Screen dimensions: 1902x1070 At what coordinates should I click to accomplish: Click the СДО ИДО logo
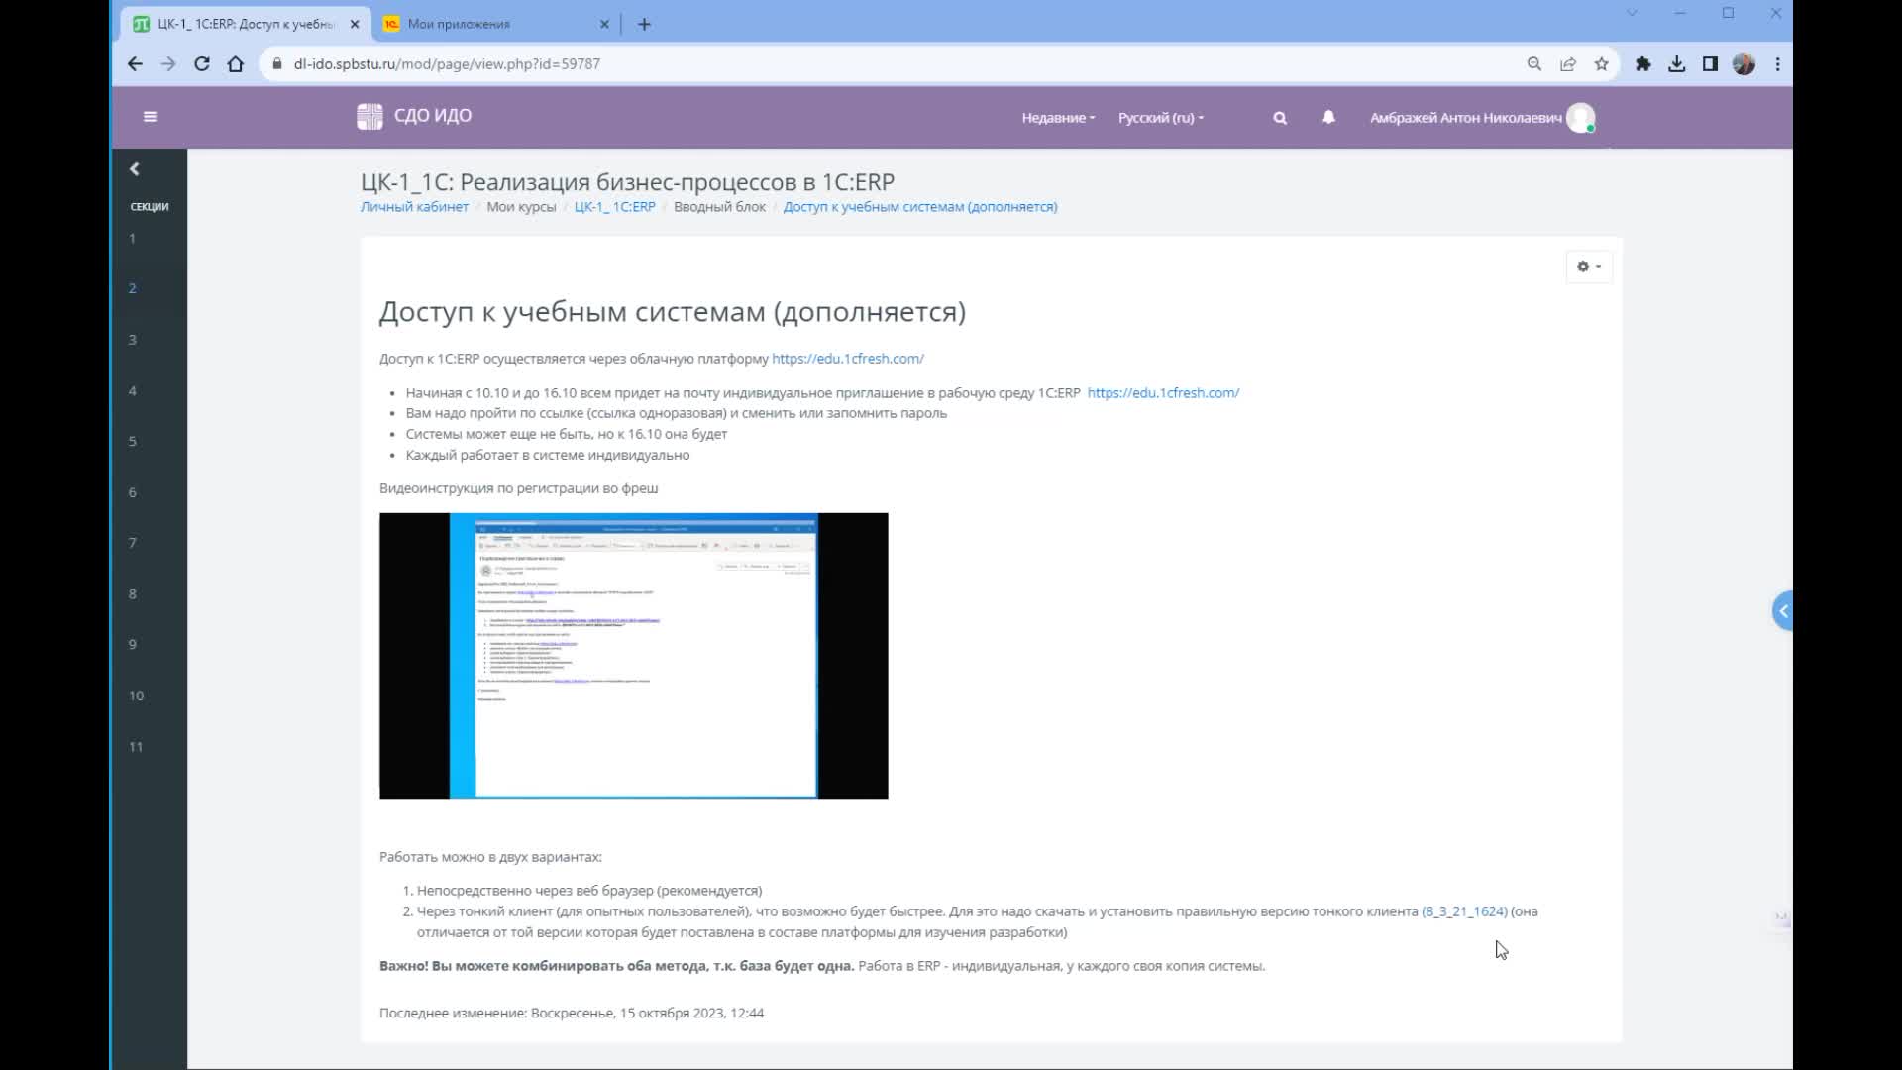click(x=414, y=116)
